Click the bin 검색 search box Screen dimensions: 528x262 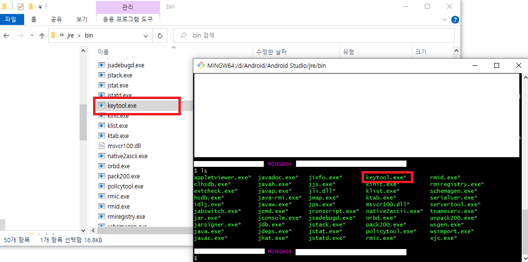(314, 36)
